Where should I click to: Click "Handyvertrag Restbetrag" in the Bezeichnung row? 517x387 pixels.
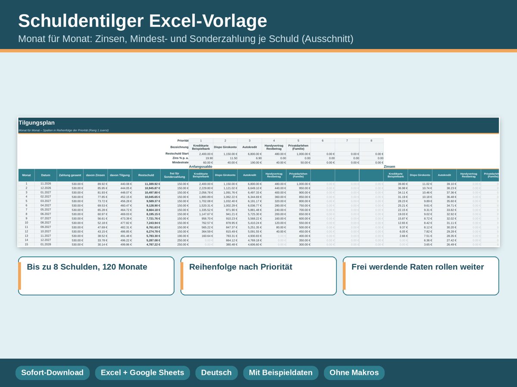[x=274, y=147]
